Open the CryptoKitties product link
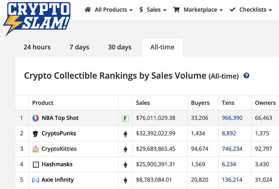The image size is (279, 189). [x=59, y=149]
